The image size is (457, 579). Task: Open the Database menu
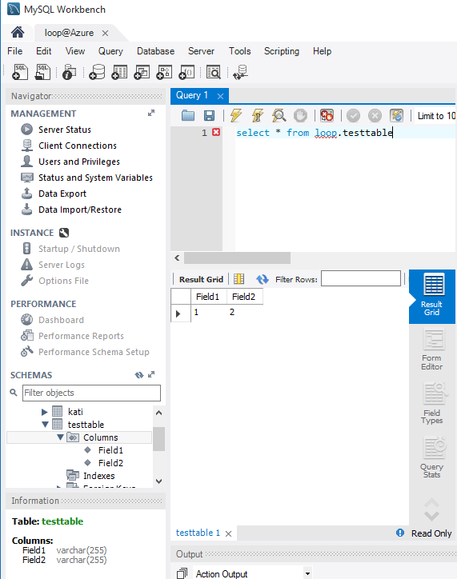click(155, 51)
